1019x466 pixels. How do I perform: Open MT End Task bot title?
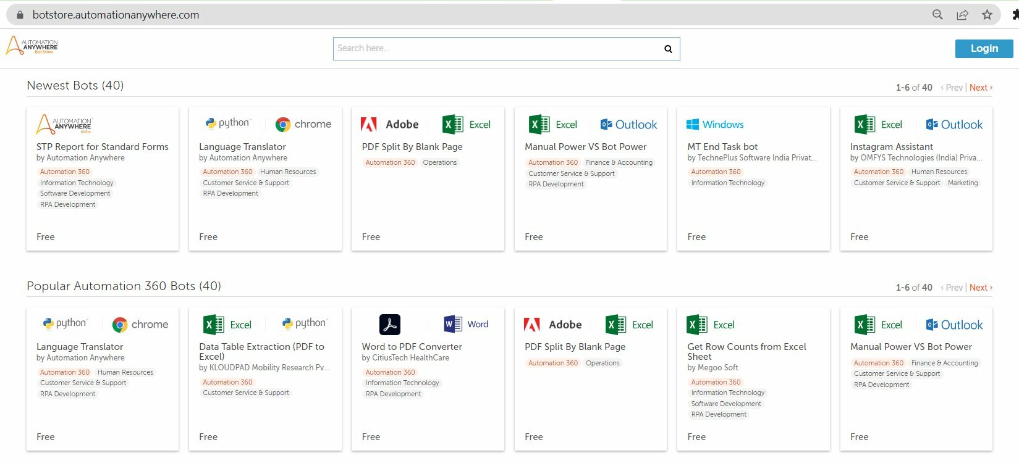click(x=722, y=147)
